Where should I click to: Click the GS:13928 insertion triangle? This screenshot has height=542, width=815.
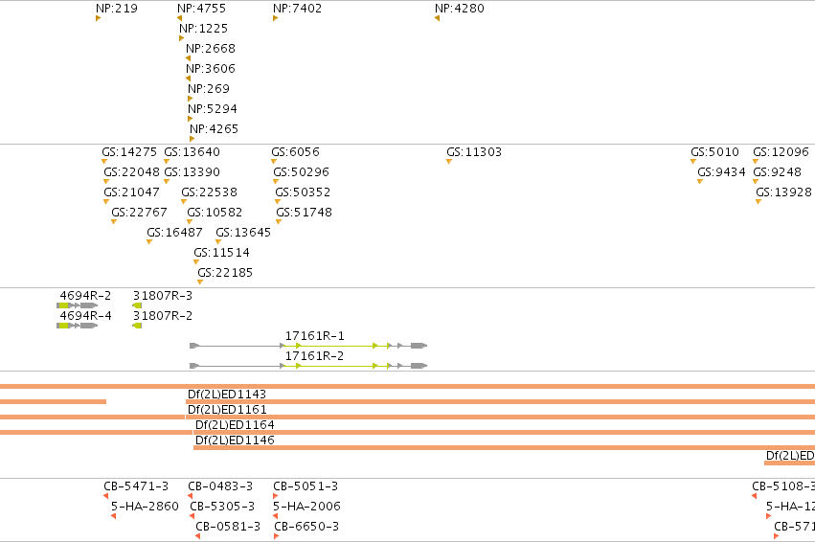(758, 202)
